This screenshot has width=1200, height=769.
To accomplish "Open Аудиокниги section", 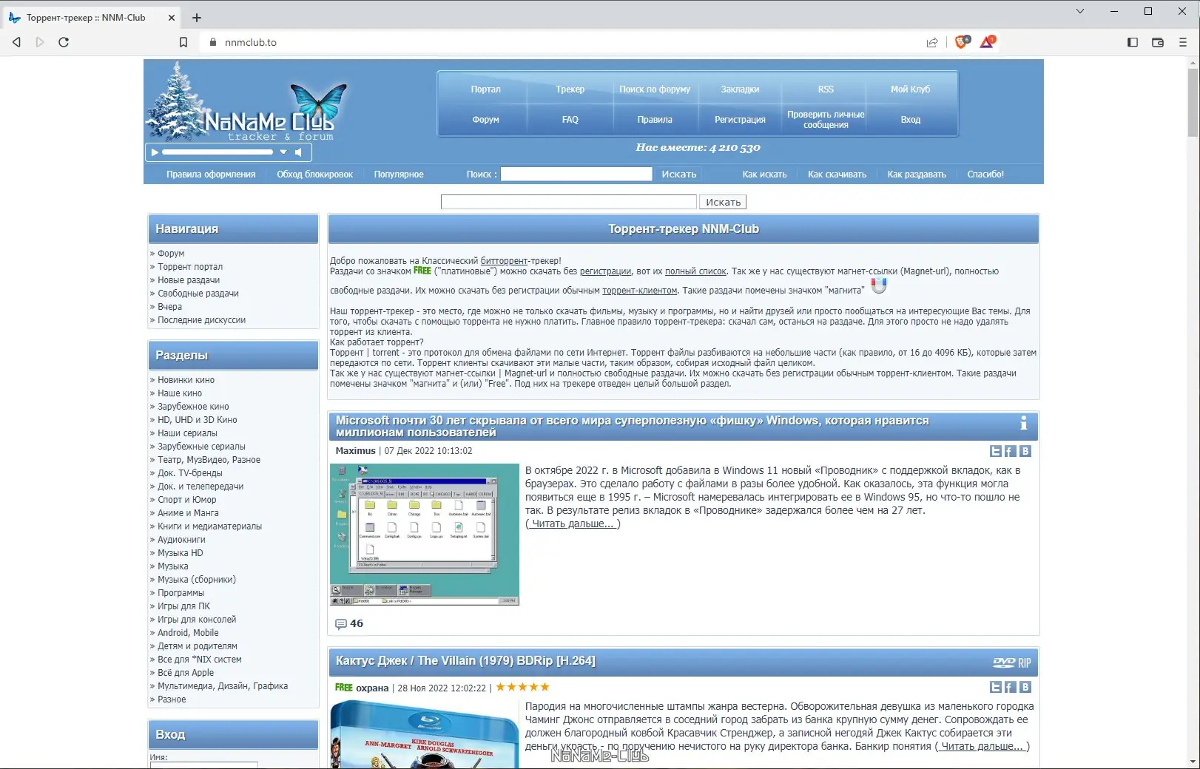I will click(181, 540).
